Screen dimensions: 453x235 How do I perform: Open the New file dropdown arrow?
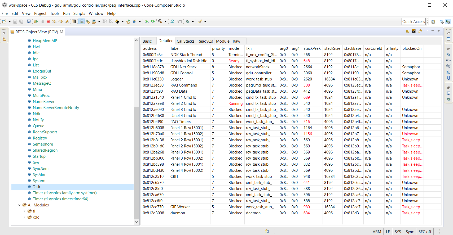(10, 21)
